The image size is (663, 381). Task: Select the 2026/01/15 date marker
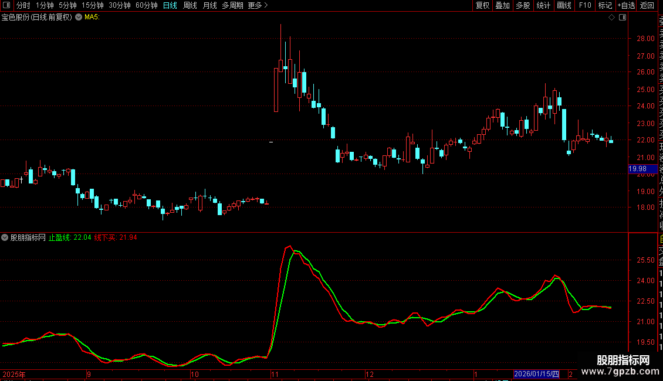point(536,374)
